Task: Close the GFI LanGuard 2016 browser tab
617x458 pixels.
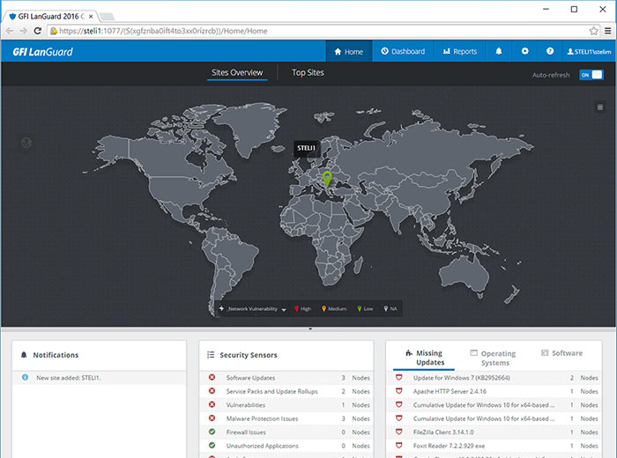Action: click(x=91, y=17)
